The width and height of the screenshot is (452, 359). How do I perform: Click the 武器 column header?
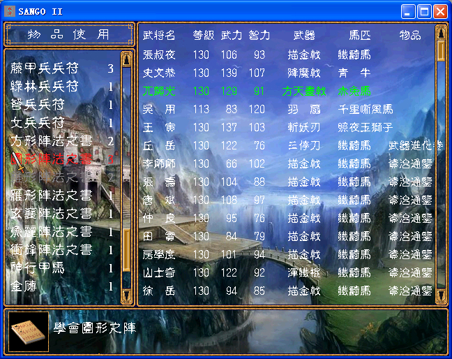click(x=304, y=36)
